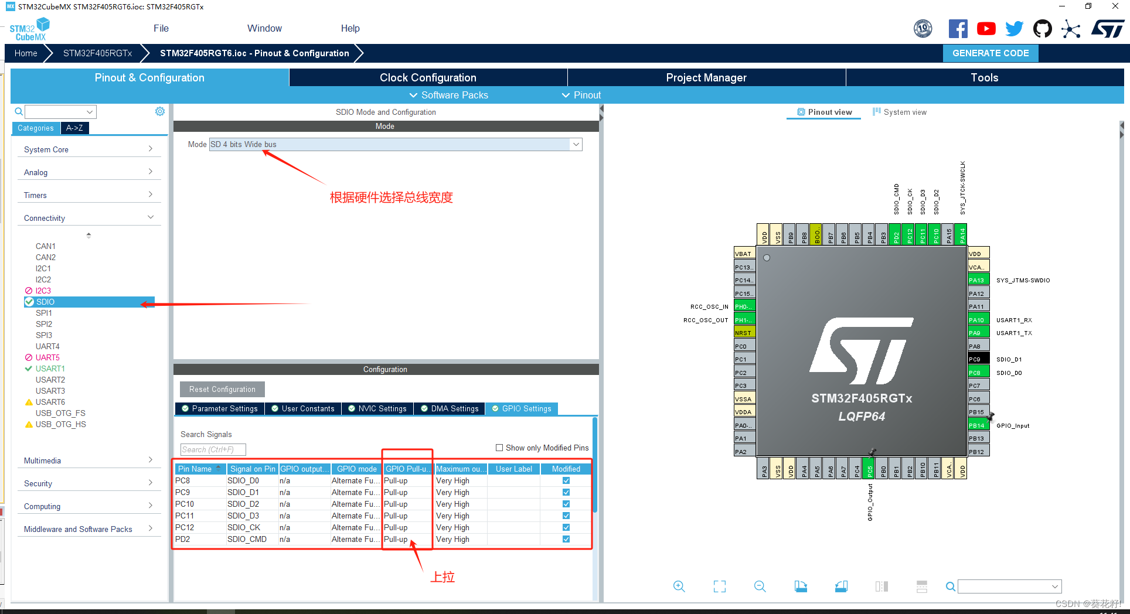The image size is (1130, 614).
Task: Uncheck Modified checkbox for PC8 row
Action: point(565,480)
